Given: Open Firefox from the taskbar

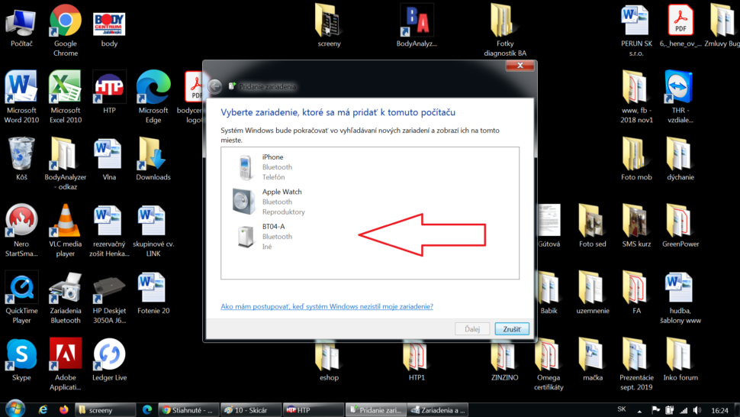Looking at the screenshot, I should [64, 410].
